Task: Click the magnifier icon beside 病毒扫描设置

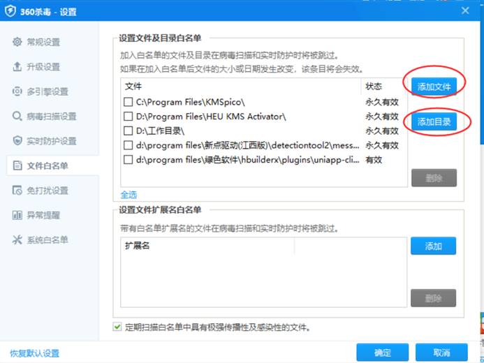Action: pos(17,117)
